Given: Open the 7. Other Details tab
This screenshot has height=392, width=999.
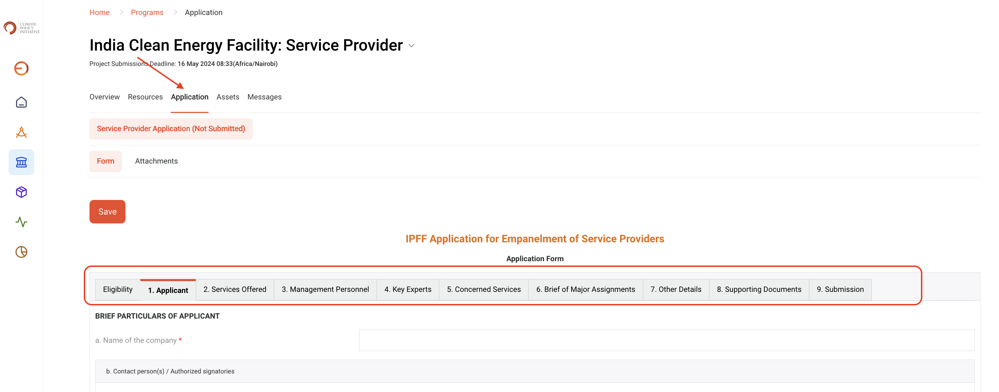Looking at the screenshot, I should (x=676, y=290).
